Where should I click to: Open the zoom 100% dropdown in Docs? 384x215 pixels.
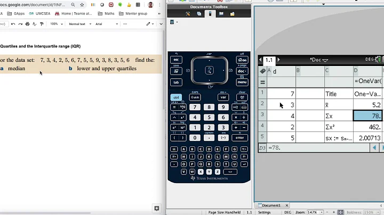click(x=57, y=24)
